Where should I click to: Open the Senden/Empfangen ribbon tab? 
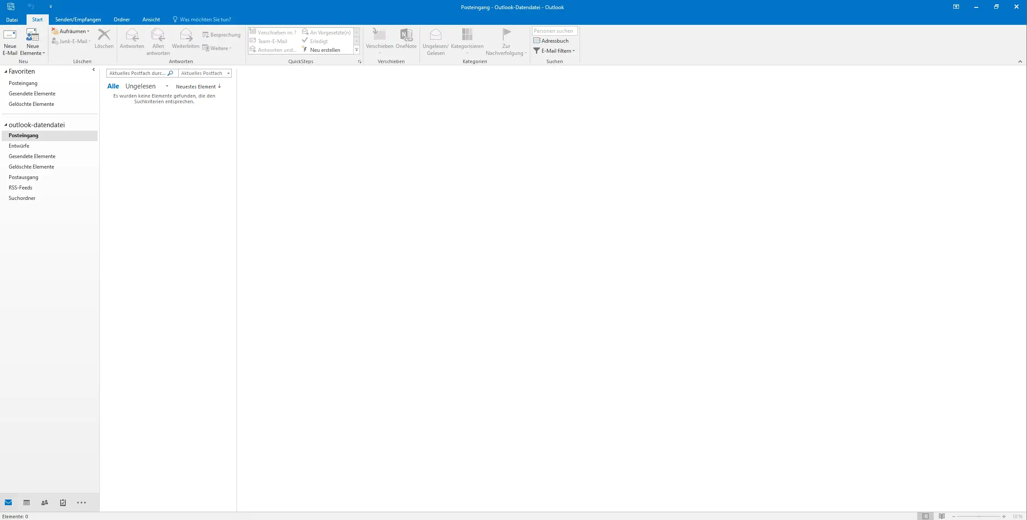coord(78,20)
